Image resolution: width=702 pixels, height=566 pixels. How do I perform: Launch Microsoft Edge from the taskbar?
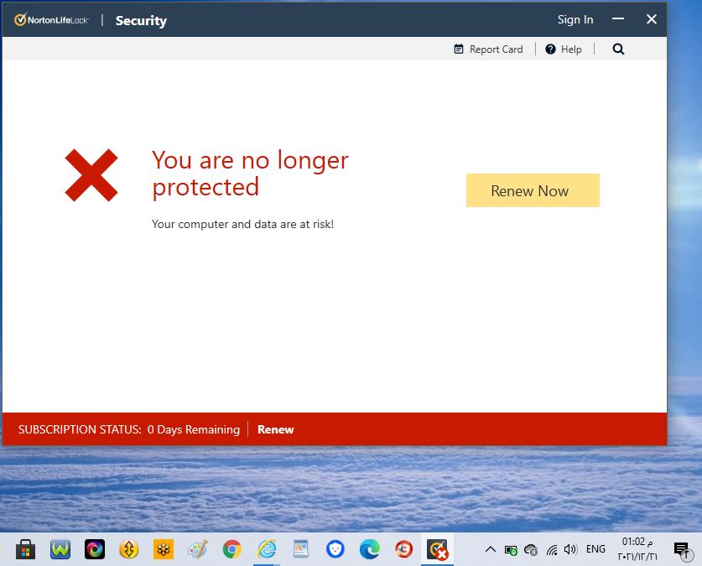(369, 549)
